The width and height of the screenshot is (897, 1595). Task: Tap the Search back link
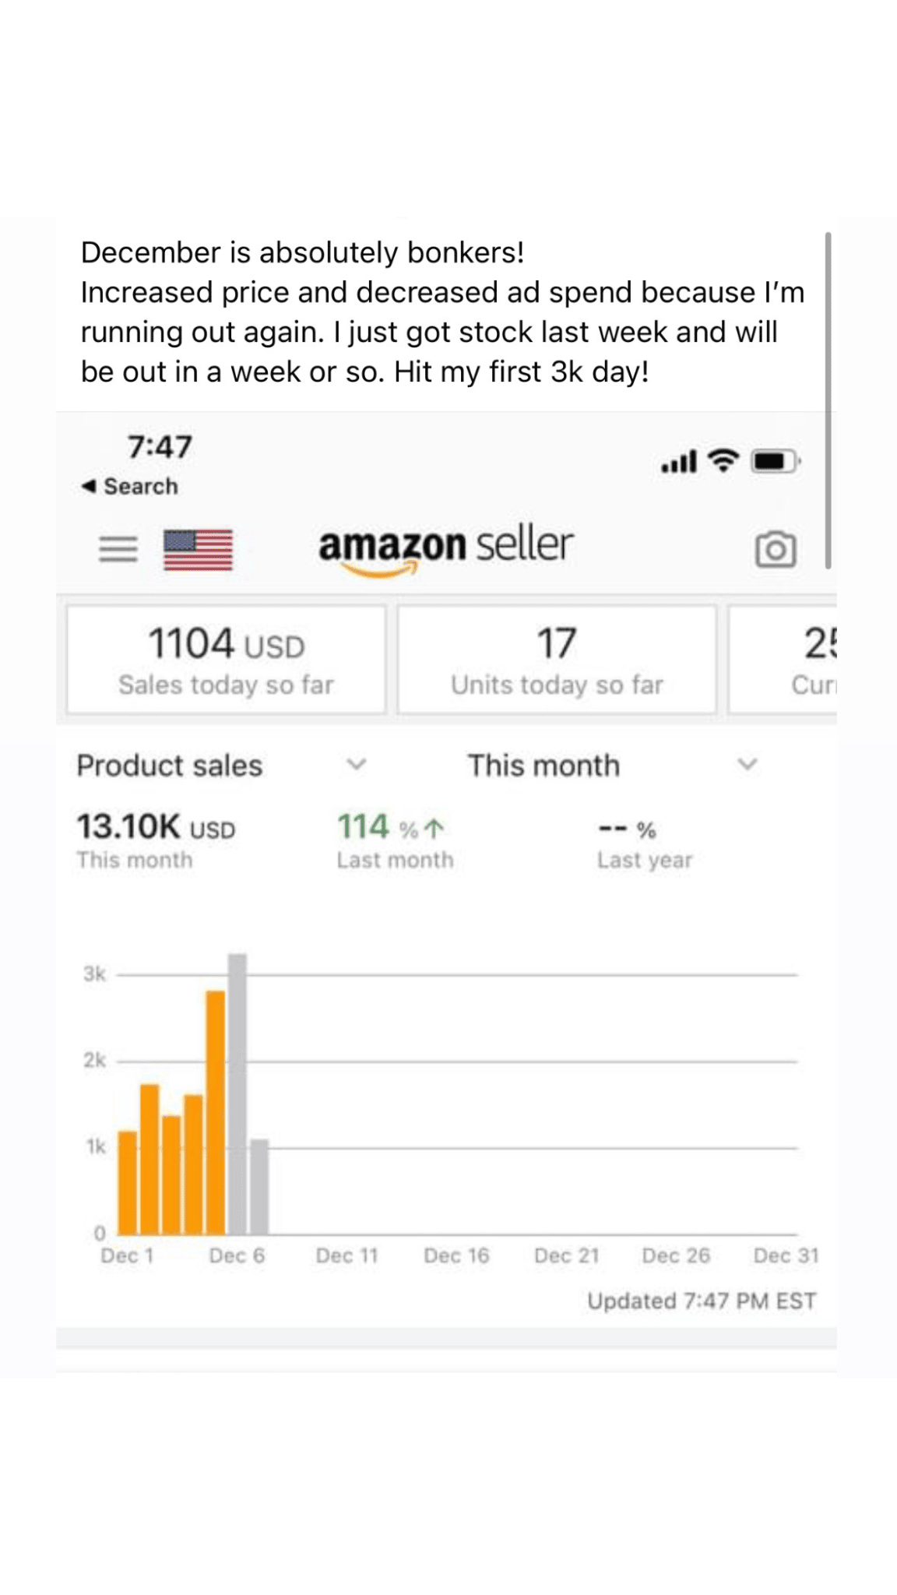point(140,486)
